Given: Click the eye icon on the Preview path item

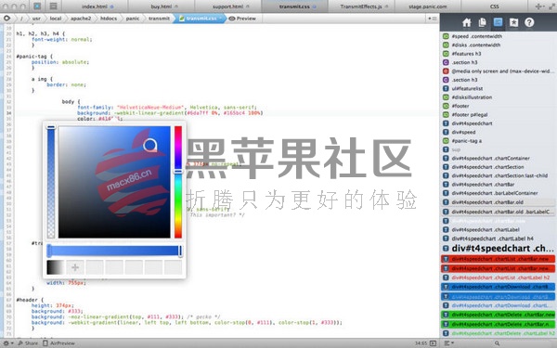Looking at the screenshot, I should click(x=232, y=19).
